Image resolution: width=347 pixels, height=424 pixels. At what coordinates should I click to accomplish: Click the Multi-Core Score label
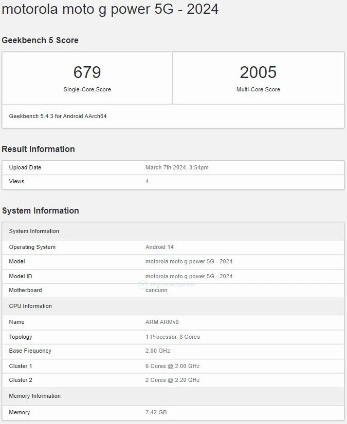[x=258, y=89]
